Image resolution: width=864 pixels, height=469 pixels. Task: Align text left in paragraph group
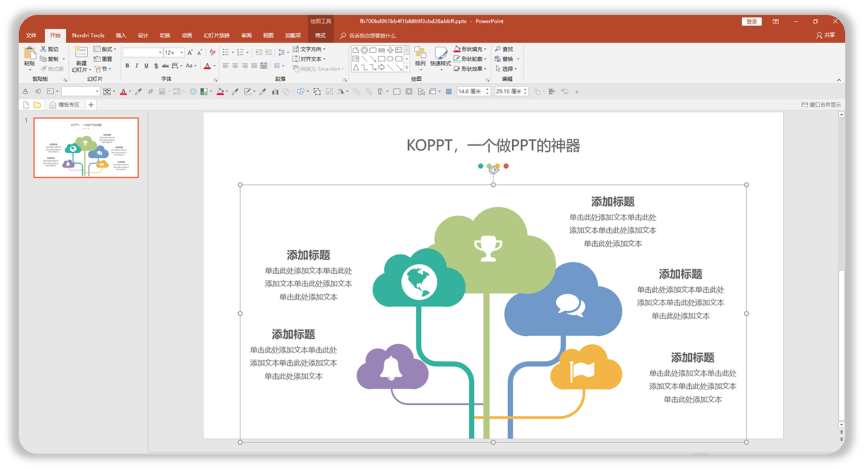226,66
